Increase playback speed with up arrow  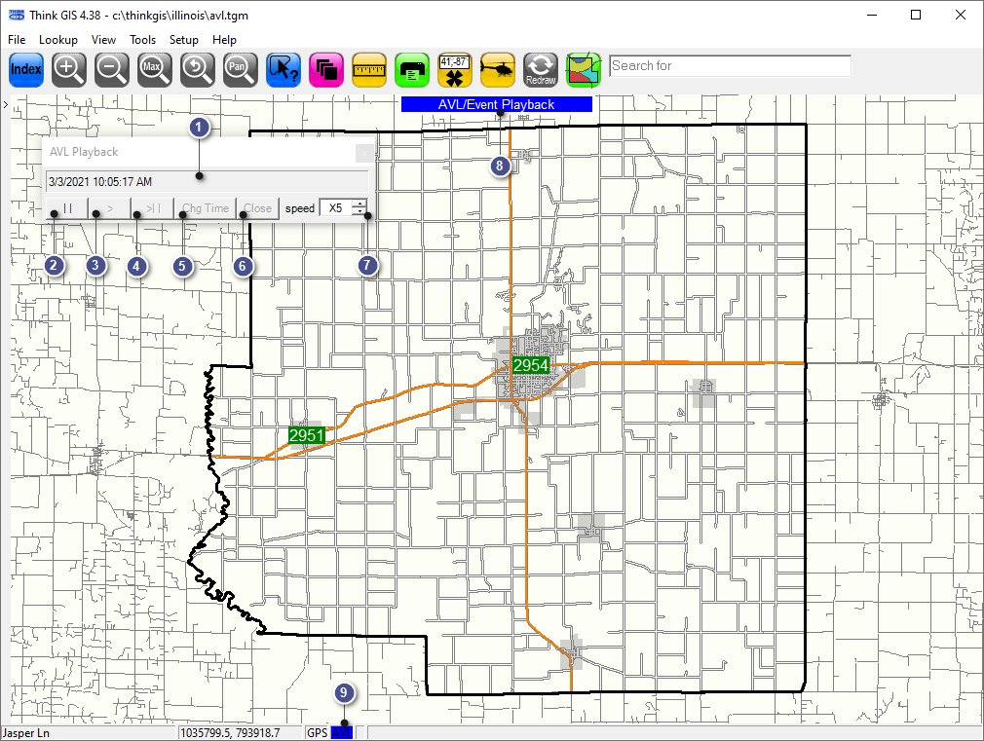(359, 204)
